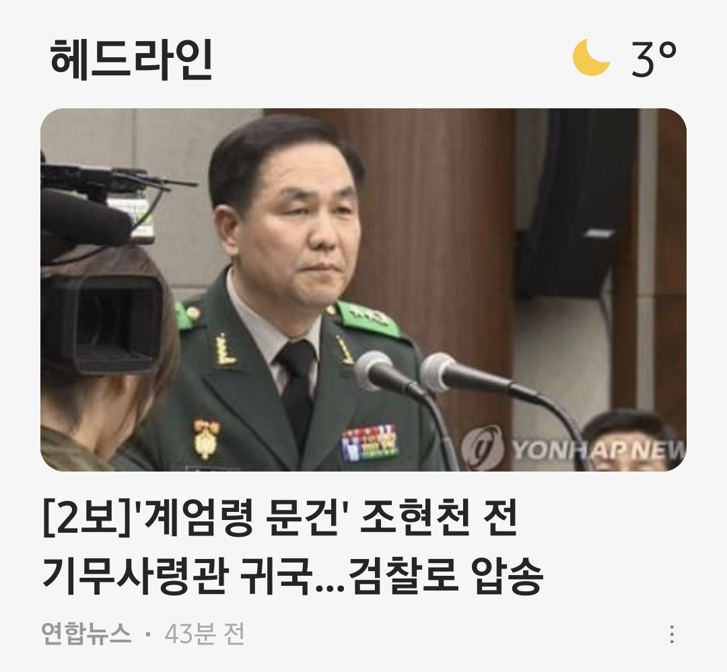The width and height of the screenshot is (727, 672).
Task: Tap the dot separator before 43분 전
Action: tap(148, 634)
